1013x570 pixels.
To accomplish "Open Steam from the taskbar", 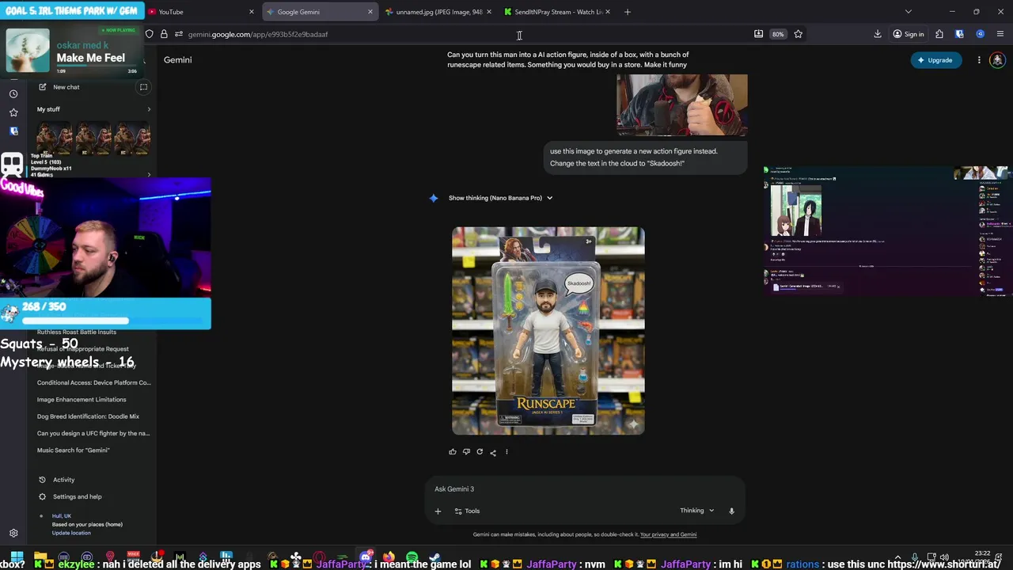I will pos(434,557).
